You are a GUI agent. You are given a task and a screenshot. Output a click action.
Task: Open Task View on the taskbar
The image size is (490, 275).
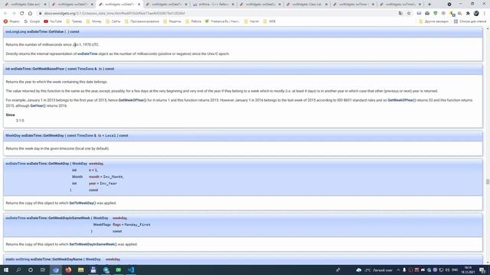43,270
